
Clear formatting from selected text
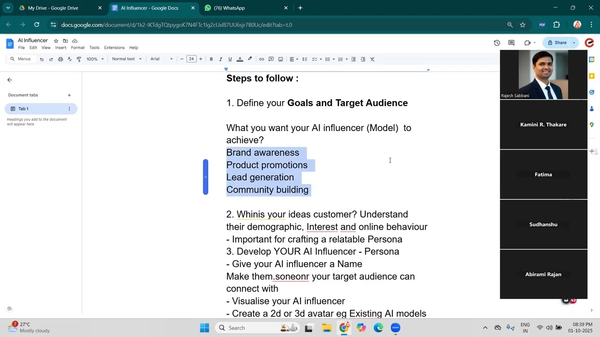coord(373,59)
